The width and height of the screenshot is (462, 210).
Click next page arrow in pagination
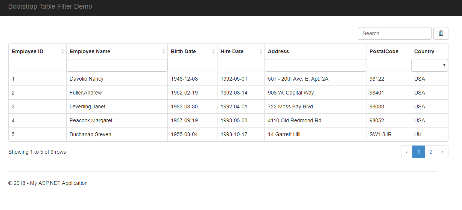click(x=442, y=152)
